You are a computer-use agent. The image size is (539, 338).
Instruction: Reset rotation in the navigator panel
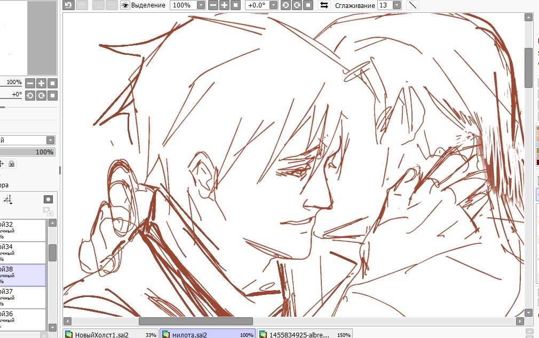(52, 96)
